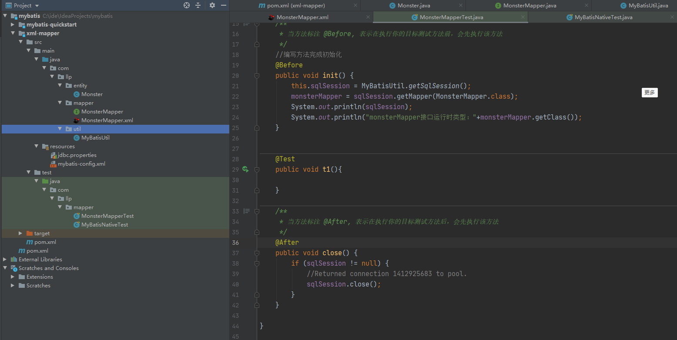
Task: Click the target folder icon
Action: click(30, 233)
